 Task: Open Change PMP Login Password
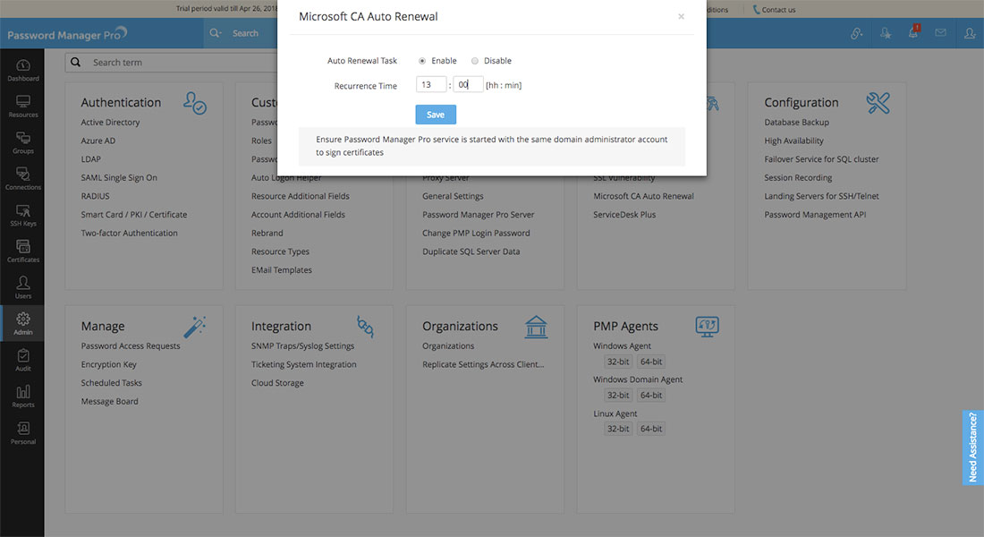point(476,233)
